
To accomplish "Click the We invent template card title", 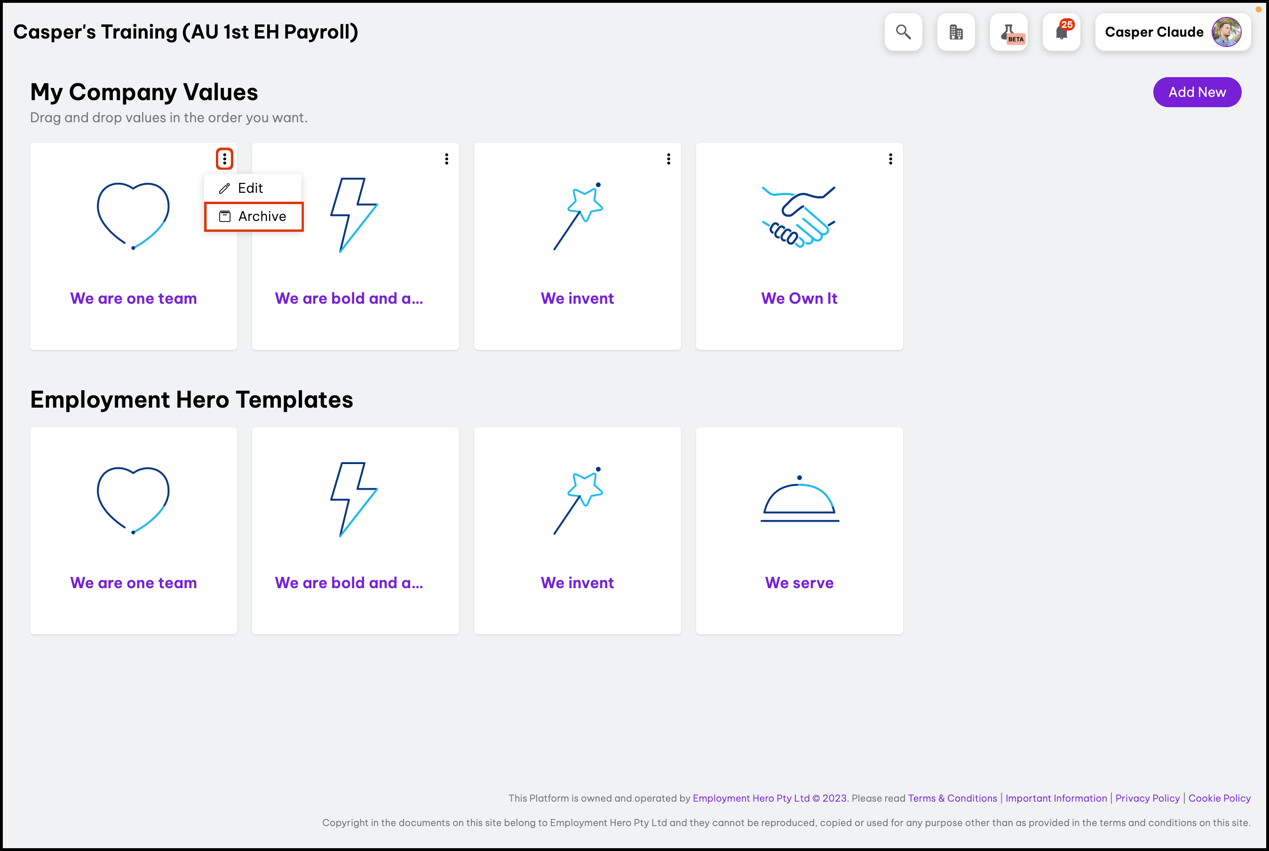I will pyautogui.click(x=577, y=583).
